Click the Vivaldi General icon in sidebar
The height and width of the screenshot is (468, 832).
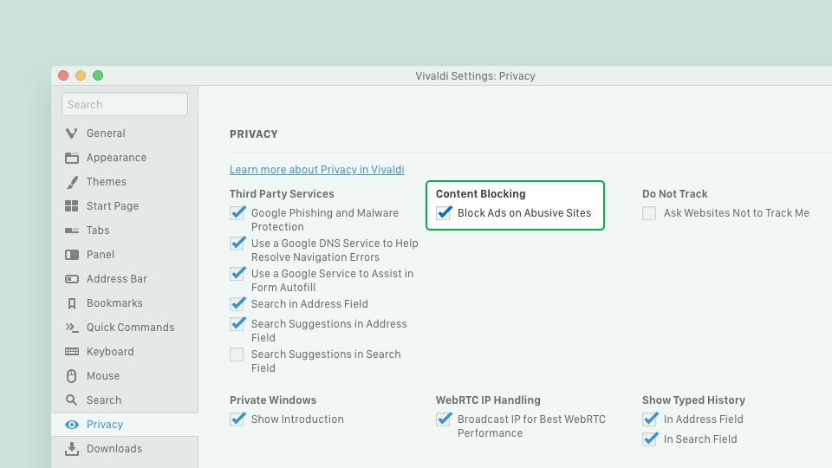click(x=72, y=133)
